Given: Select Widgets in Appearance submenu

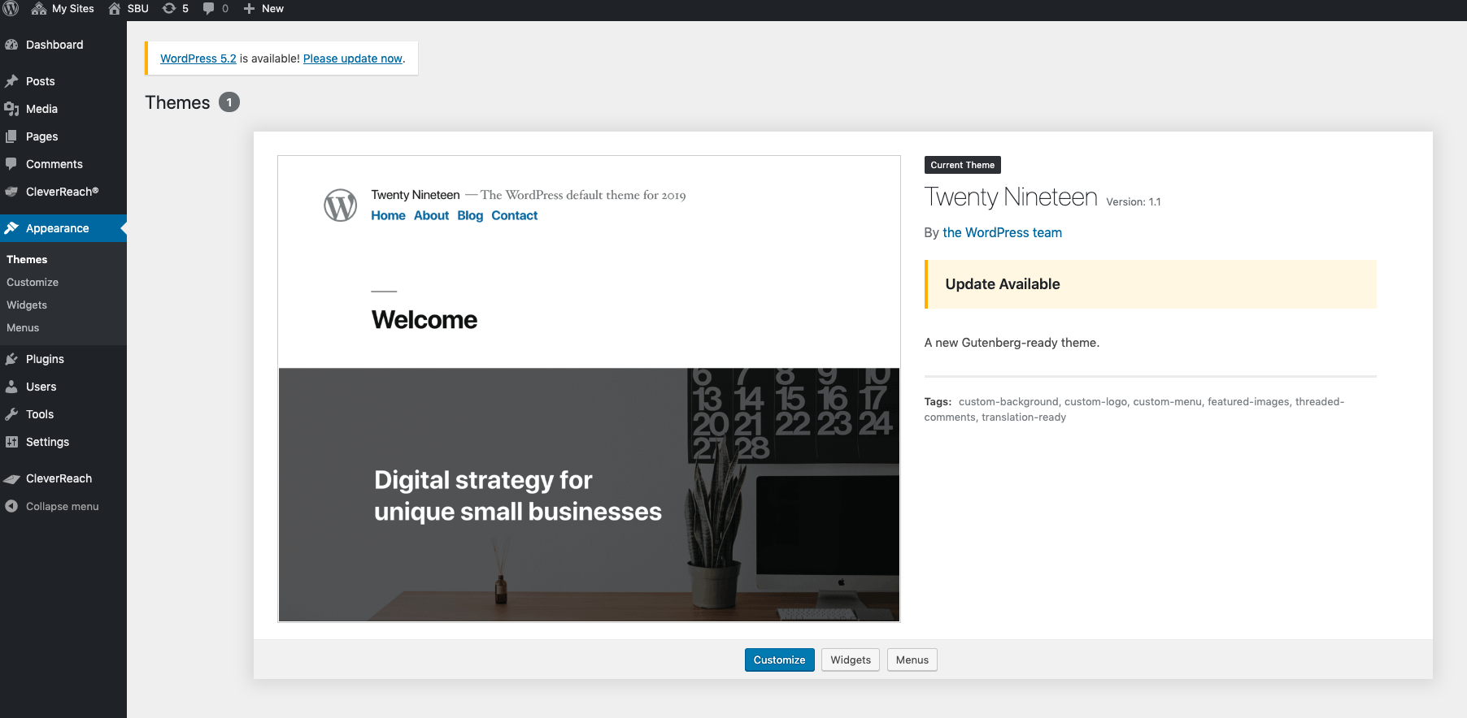Looking at the screenshot, I should pos(27,305).
